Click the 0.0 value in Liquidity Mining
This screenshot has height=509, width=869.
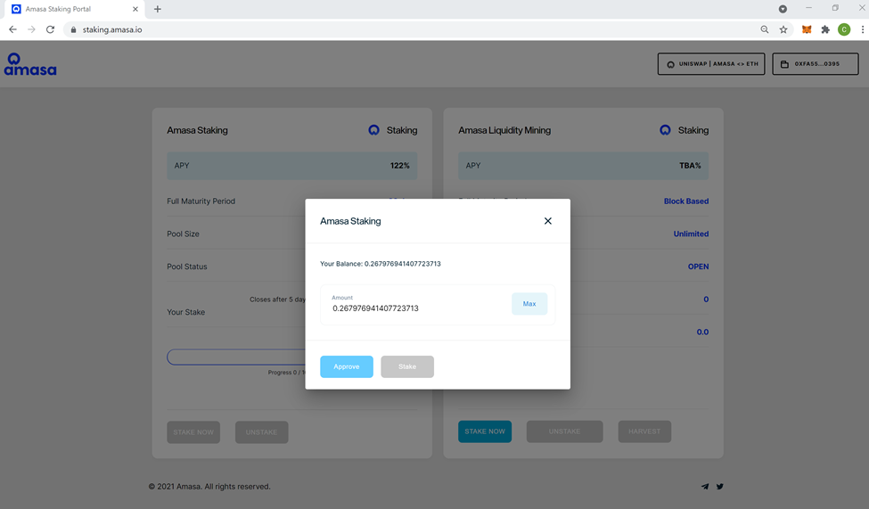click(x=702, y=332)
